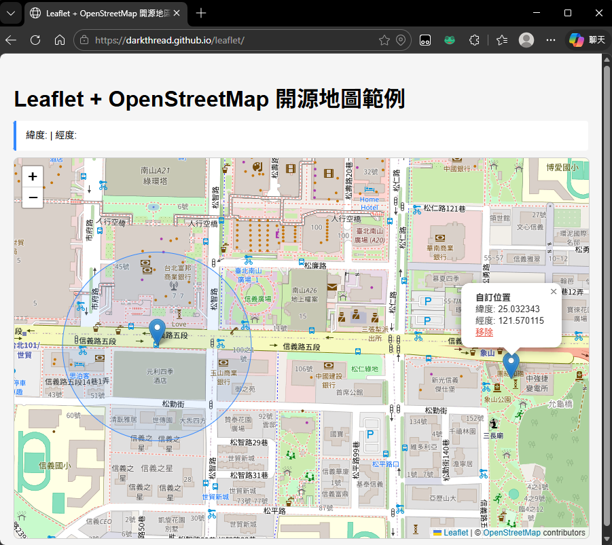Click the map zoom in (+) button
612x545 pixels.
[32, 176]
